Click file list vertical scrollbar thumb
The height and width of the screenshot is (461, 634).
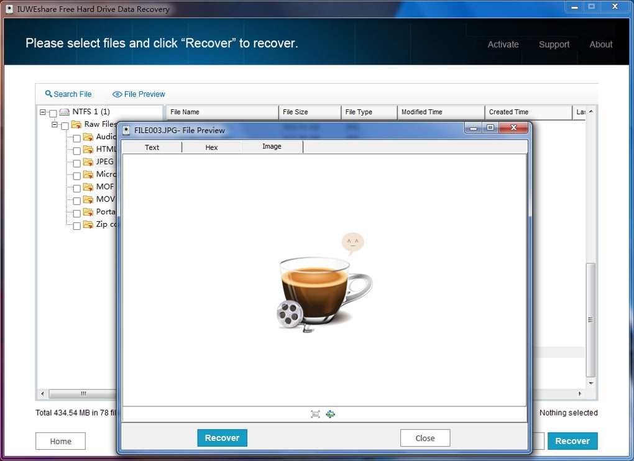[590, 319]
